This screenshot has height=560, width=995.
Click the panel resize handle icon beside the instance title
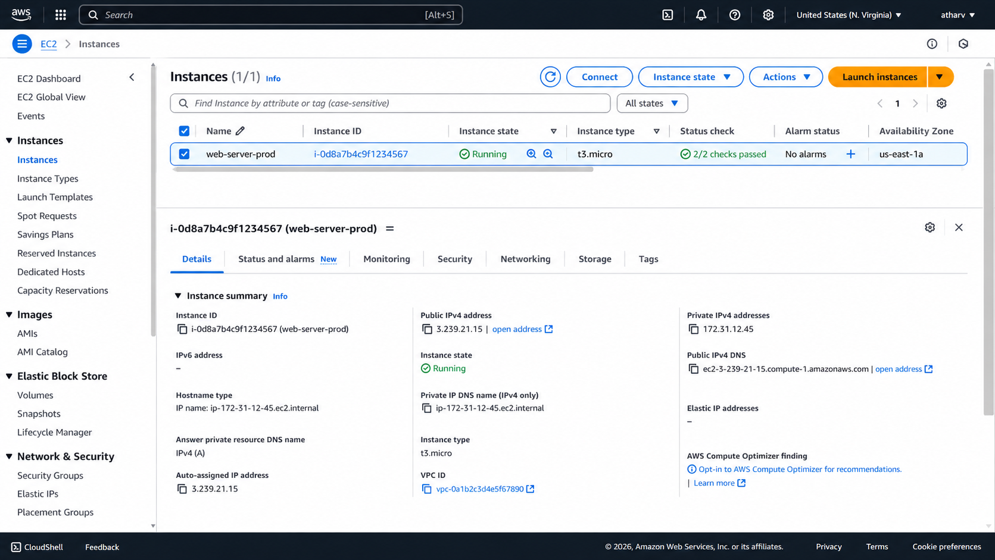click(x=390, y=229)
